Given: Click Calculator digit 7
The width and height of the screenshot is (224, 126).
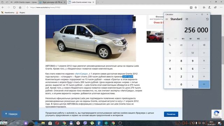Looking at the screenshot, I should tap(170, 61).
